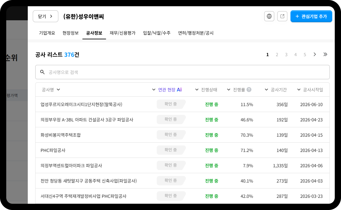Click the (유한)성우이앤씨 company title

84,17
